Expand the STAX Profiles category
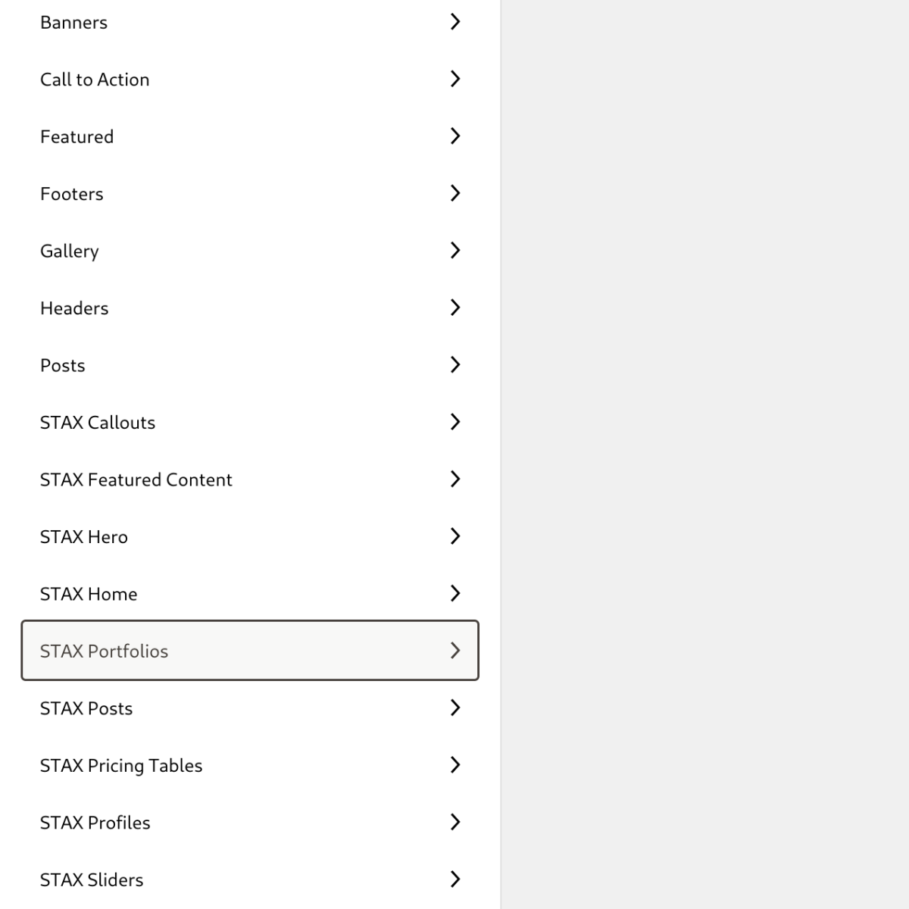Viewport: 909px width, 909px height. (250, 823)
